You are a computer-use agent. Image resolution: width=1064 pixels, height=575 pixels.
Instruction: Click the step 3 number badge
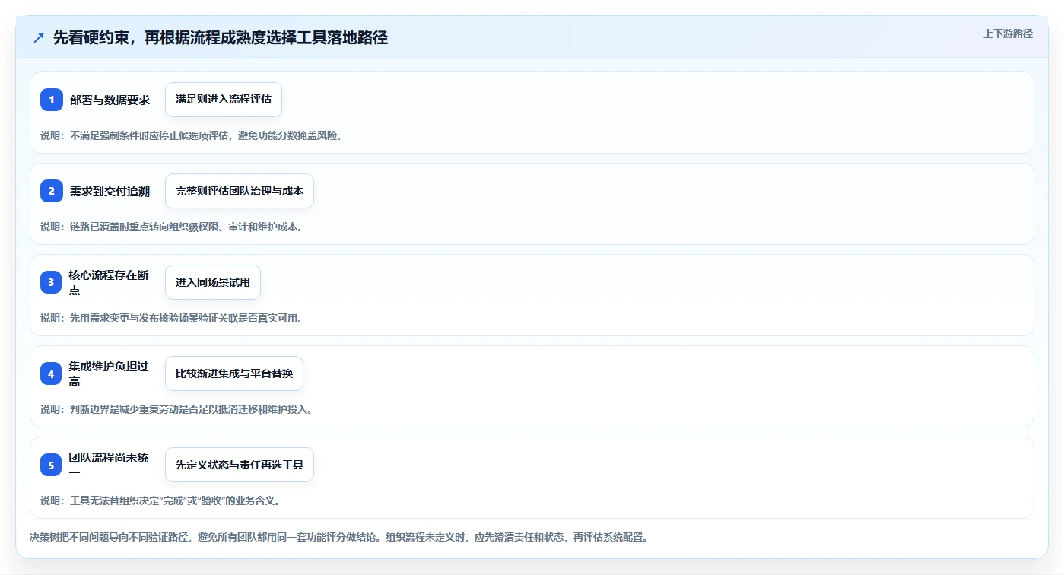point(52,282)
